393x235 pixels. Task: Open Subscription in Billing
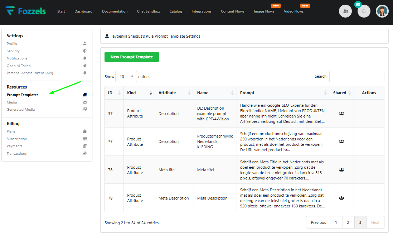pos(17,139)
